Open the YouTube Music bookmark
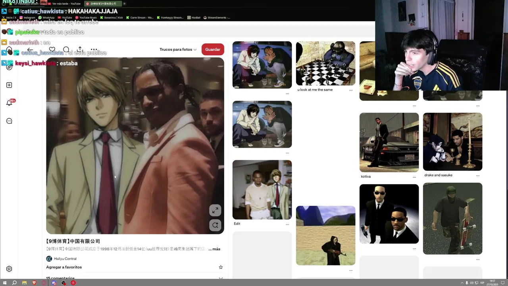 [86, 17]
